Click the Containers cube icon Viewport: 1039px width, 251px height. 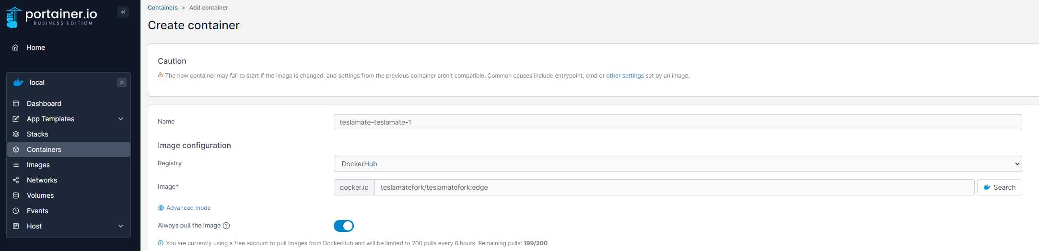[16, 149]
